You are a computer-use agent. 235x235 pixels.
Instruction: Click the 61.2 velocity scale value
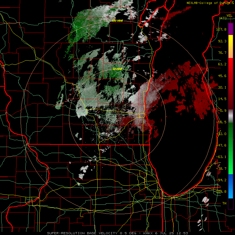222,64
